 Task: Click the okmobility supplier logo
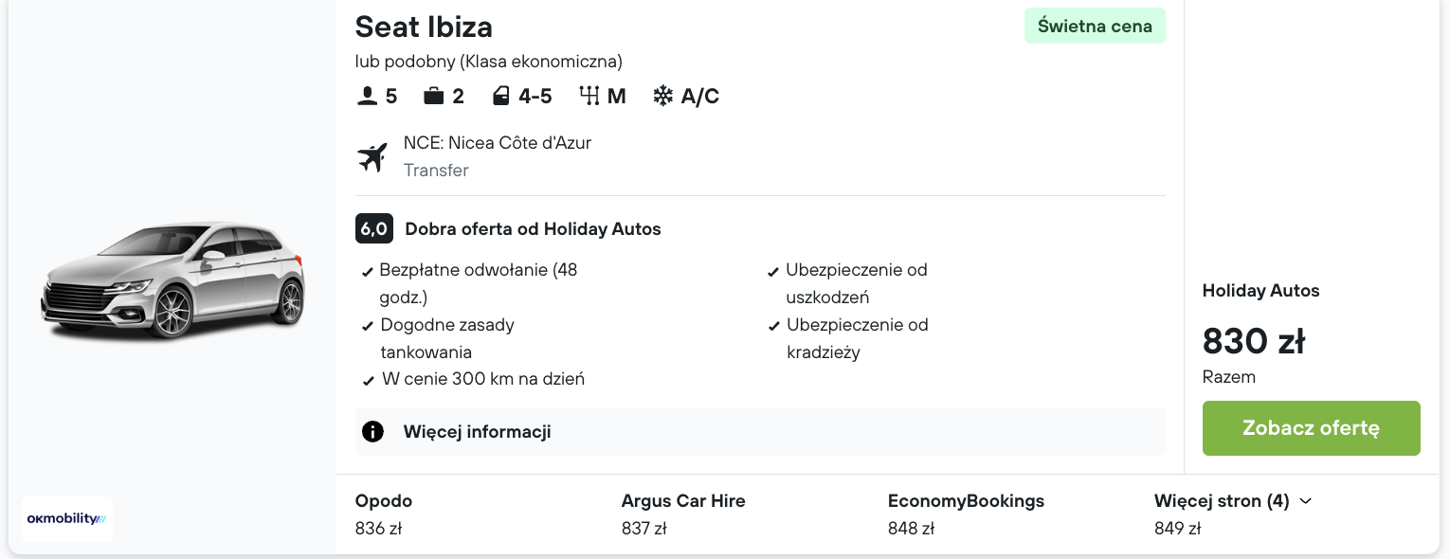(66, 518)
